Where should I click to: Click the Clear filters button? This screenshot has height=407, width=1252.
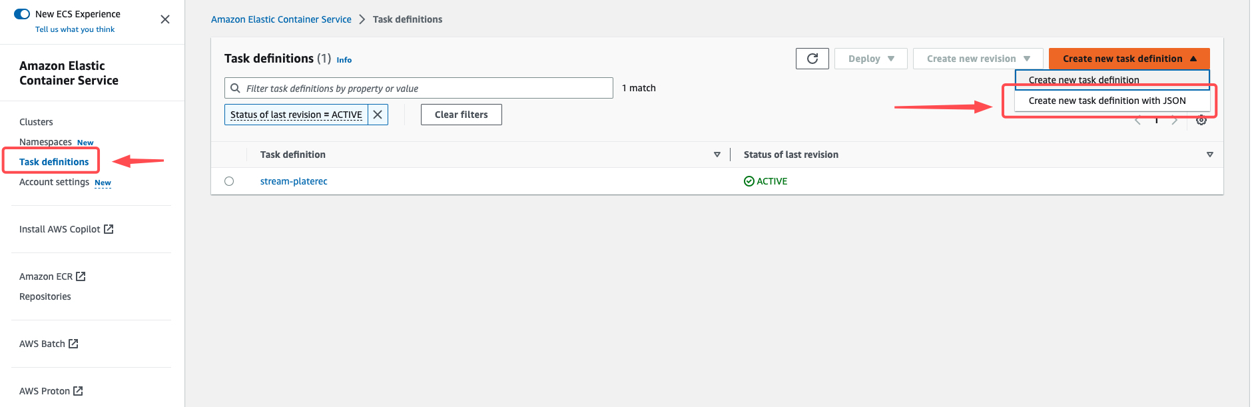click(x=461, y=115)
